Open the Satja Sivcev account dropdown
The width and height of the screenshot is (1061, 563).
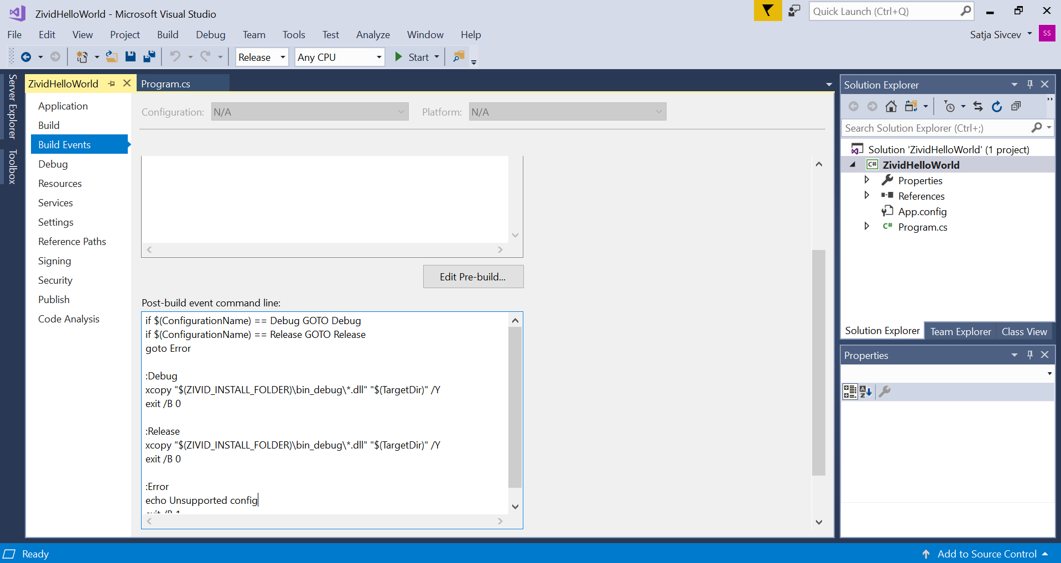click(1029, 34)
